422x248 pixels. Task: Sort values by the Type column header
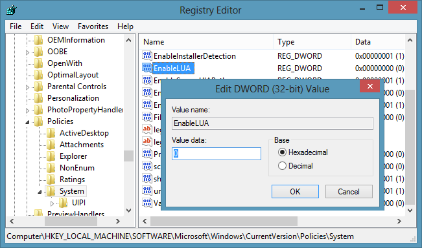(x=312, y=42)
